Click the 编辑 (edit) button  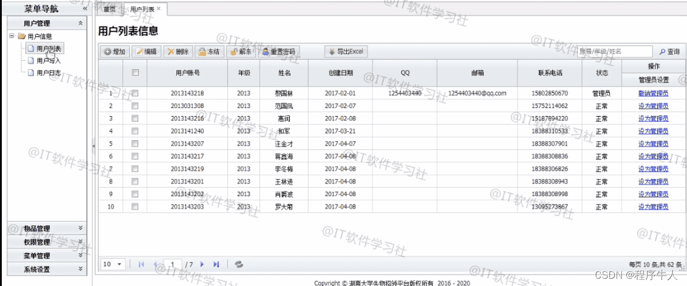146,52
